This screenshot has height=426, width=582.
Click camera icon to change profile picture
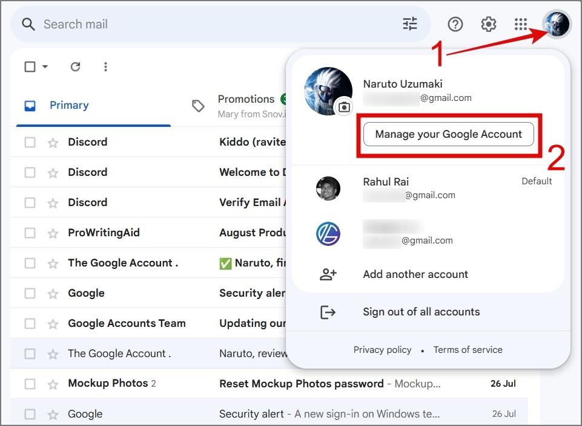[x=344, y=108]
